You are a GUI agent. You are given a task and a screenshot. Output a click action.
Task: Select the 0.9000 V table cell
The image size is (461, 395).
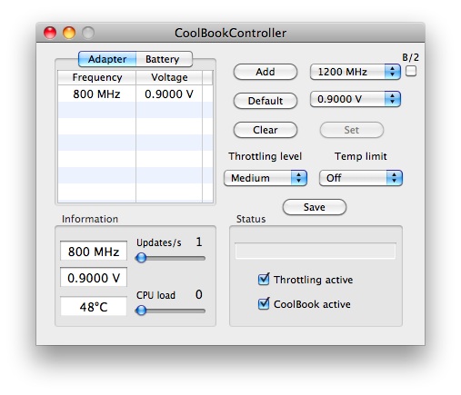[169, 94]
